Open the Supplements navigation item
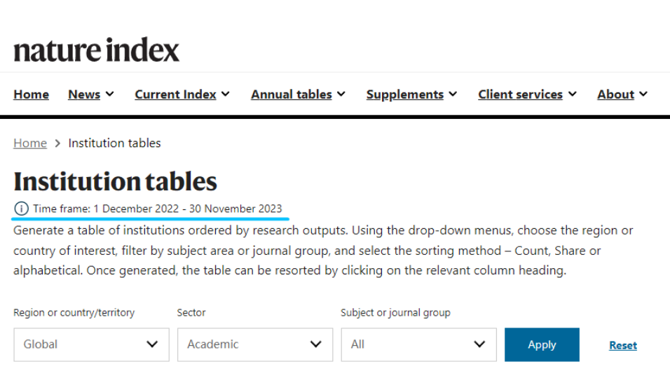670x385 pixels. coord(404,94)
